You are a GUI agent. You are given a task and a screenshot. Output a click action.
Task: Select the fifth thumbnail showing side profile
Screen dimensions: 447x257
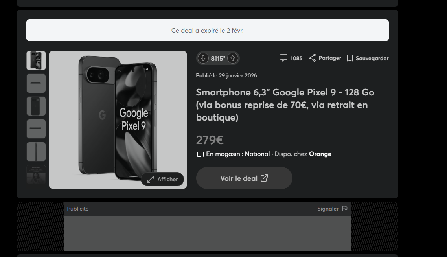click(x=36, y=152)
